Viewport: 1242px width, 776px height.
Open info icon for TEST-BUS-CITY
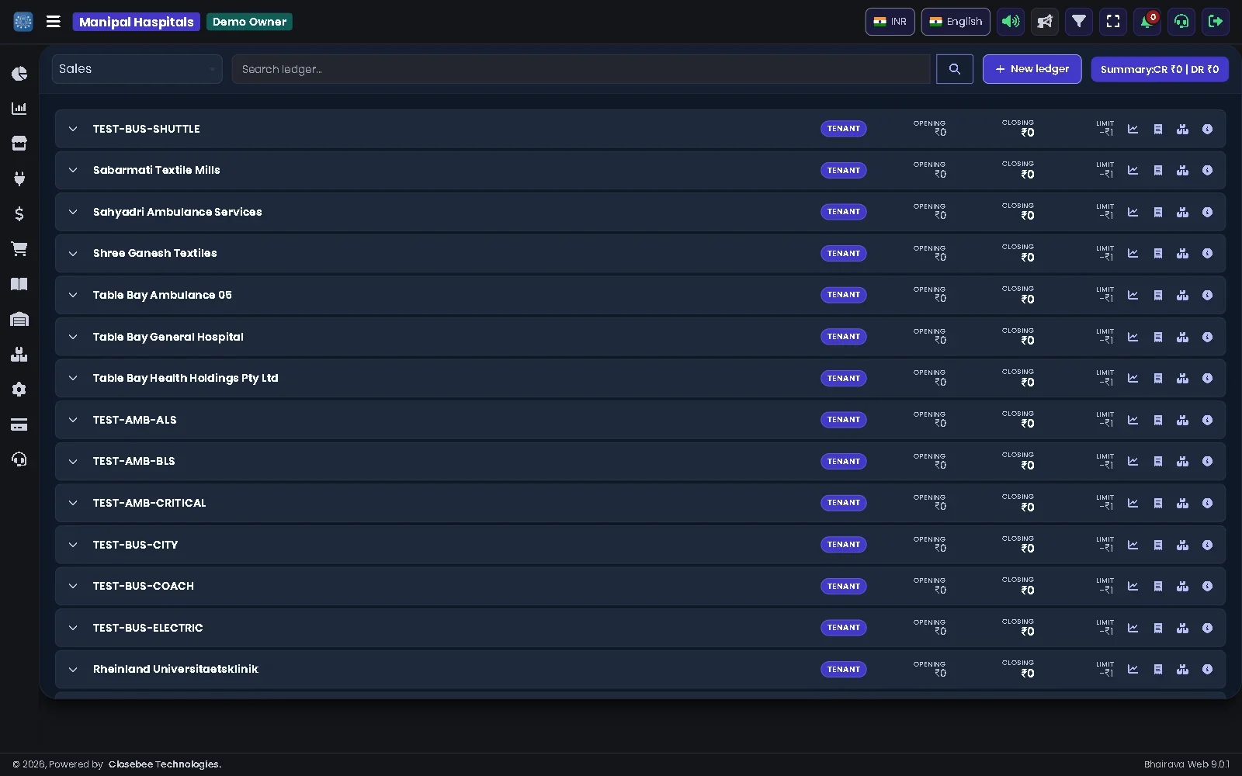coord(1207,545)
